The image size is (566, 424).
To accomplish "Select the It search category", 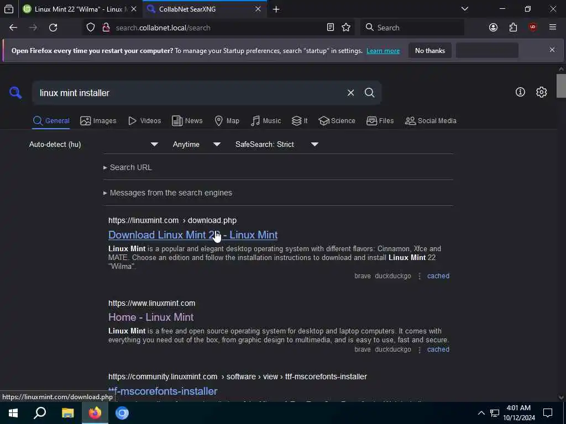I will point(299,121).
